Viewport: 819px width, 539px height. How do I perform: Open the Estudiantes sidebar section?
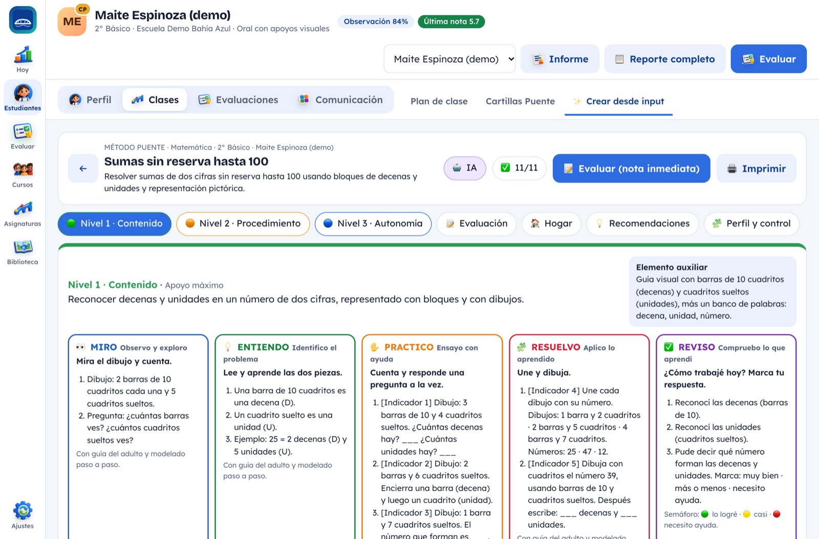[x=23, y=97]
